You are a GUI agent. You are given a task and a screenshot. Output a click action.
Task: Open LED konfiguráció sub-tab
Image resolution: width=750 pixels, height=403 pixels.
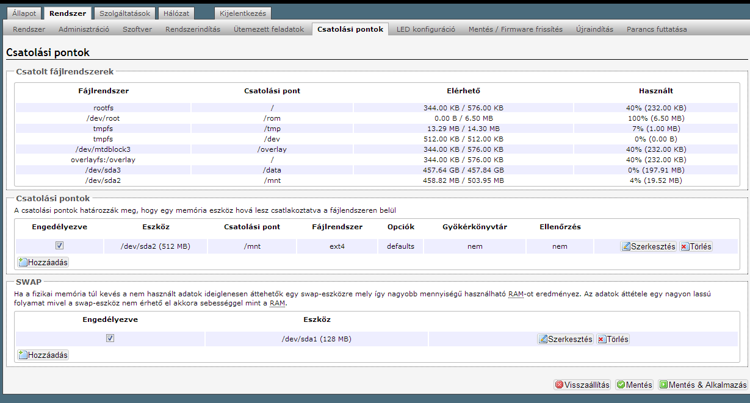tap(426, 29)
